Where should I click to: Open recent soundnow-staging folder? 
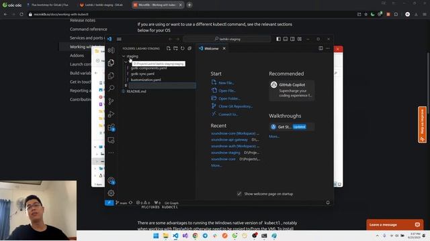[226, 153]
